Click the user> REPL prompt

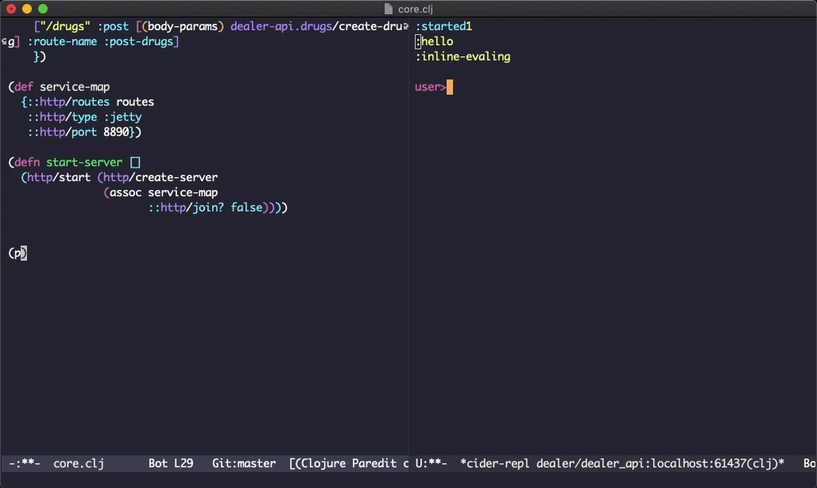(429, 87)
